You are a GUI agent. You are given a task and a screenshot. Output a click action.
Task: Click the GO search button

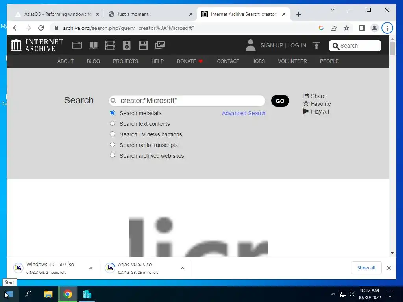pyautogui.click(x=280, y=101)
